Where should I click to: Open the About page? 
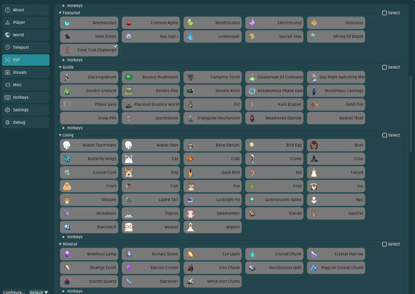pos(26,10)
